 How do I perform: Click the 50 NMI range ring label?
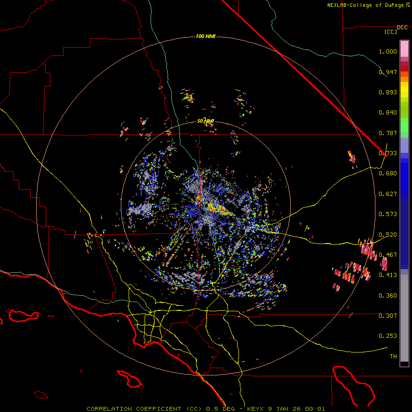click(x=206, y=121)
